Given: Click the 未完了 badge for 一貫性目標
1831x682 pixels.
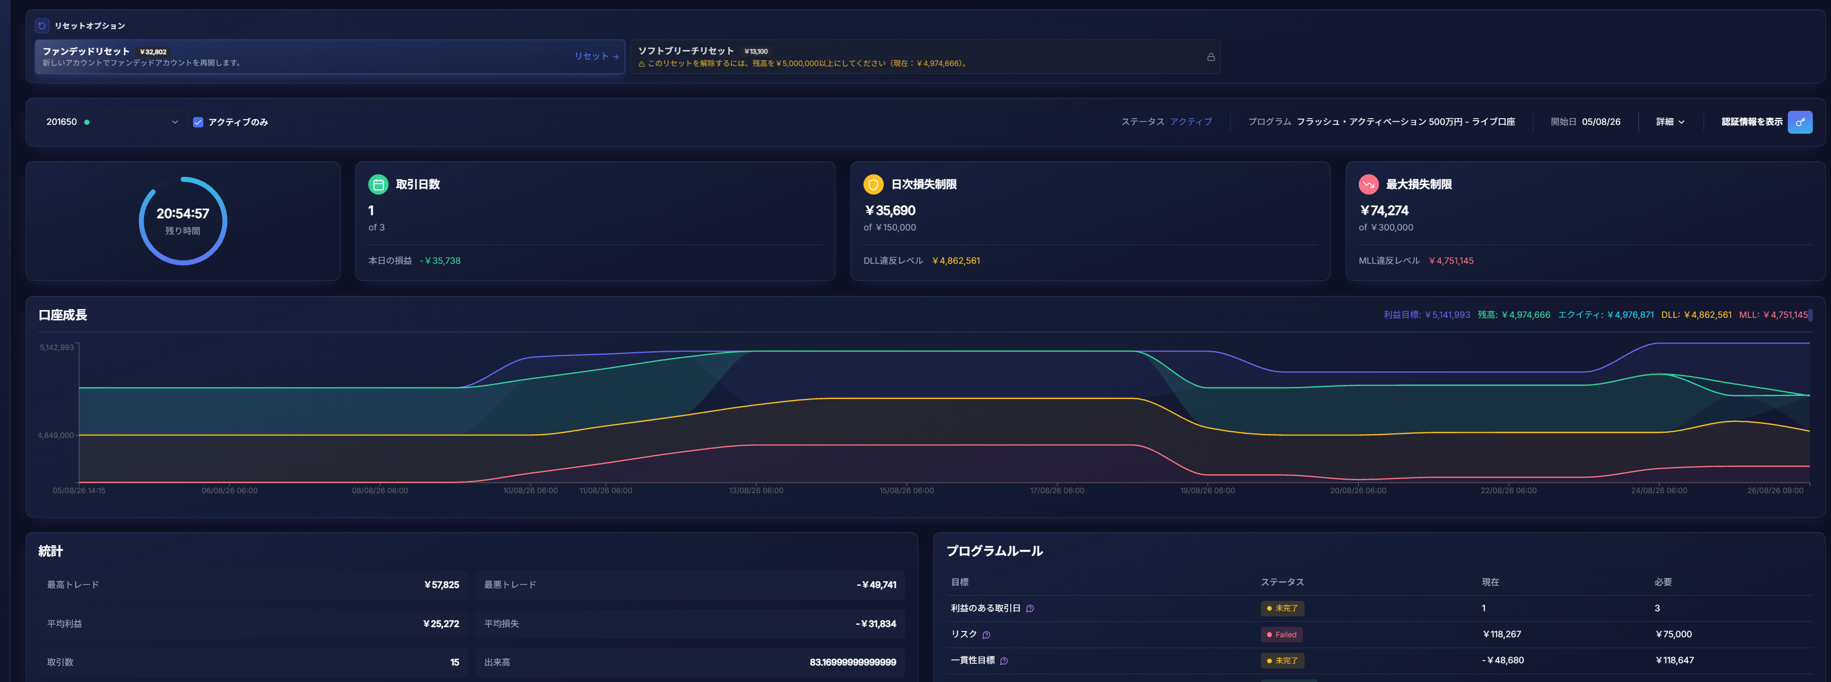Looking at the screenshot, I should (1282, 661).
